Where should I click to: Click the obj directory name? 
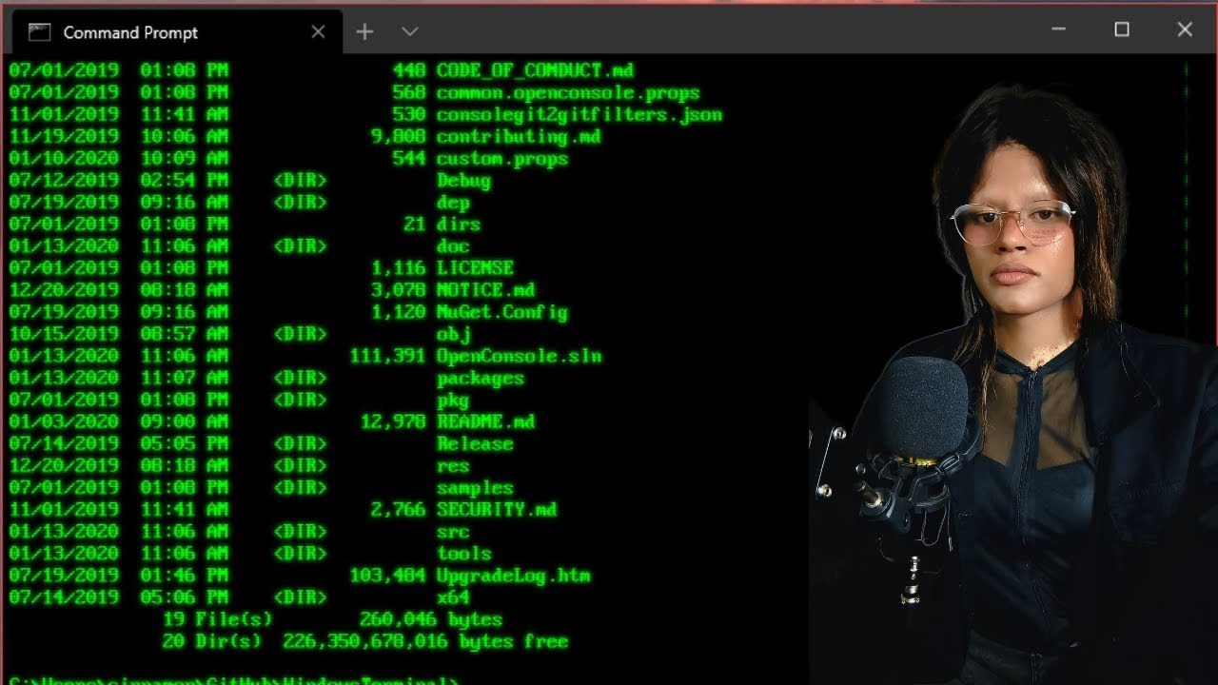pos(453,334)
